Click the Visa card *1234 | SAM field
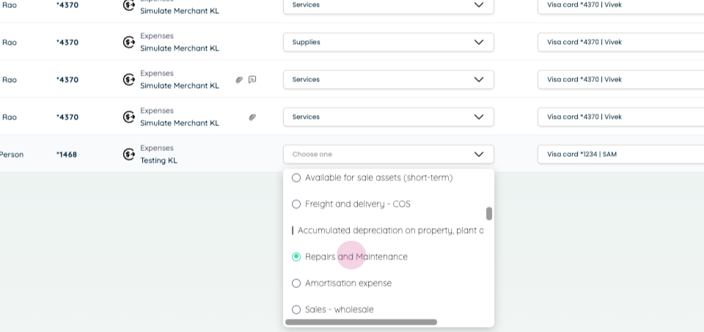704x332 pixels. (621, 155)
